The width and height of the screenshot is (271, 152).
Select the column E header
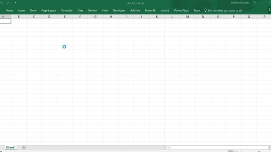tap(65, 17)
